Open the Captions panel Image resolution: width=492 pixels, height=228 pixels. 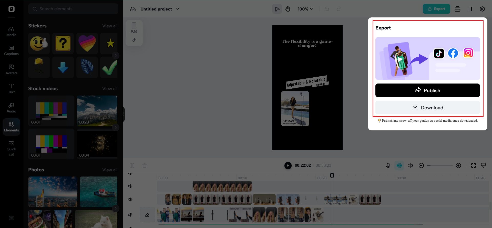(x=11, y=50)
